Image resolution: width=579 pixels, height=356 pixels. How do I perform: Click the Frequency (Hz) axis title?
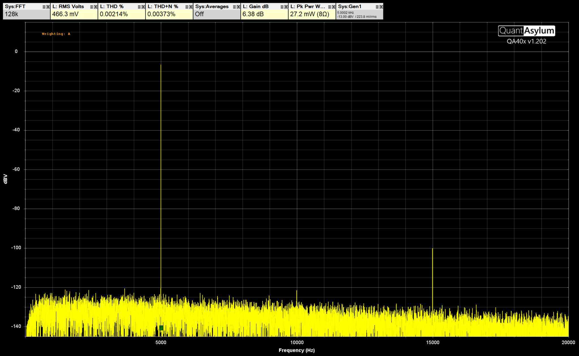pos(297,350)
